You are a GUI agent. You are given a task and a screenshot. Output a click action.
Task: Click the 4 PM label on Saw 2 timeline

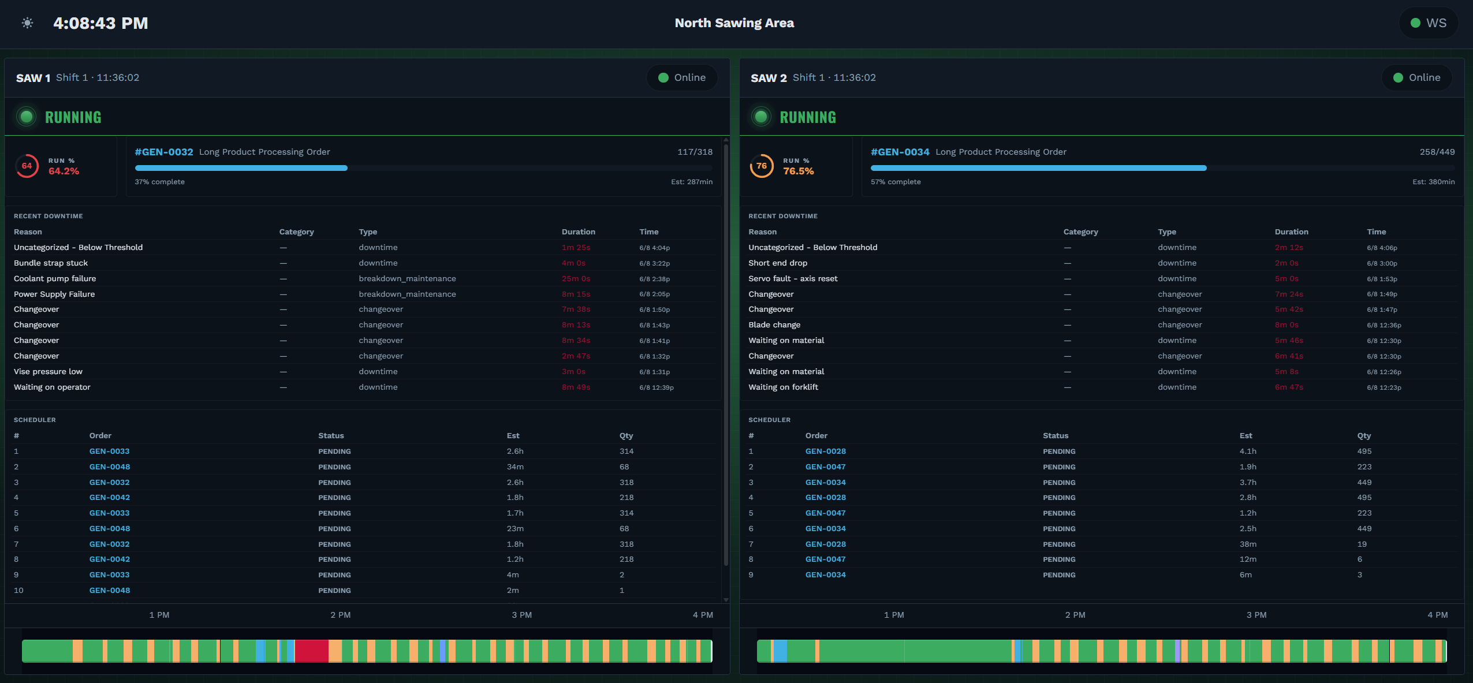pos(1438,615)
